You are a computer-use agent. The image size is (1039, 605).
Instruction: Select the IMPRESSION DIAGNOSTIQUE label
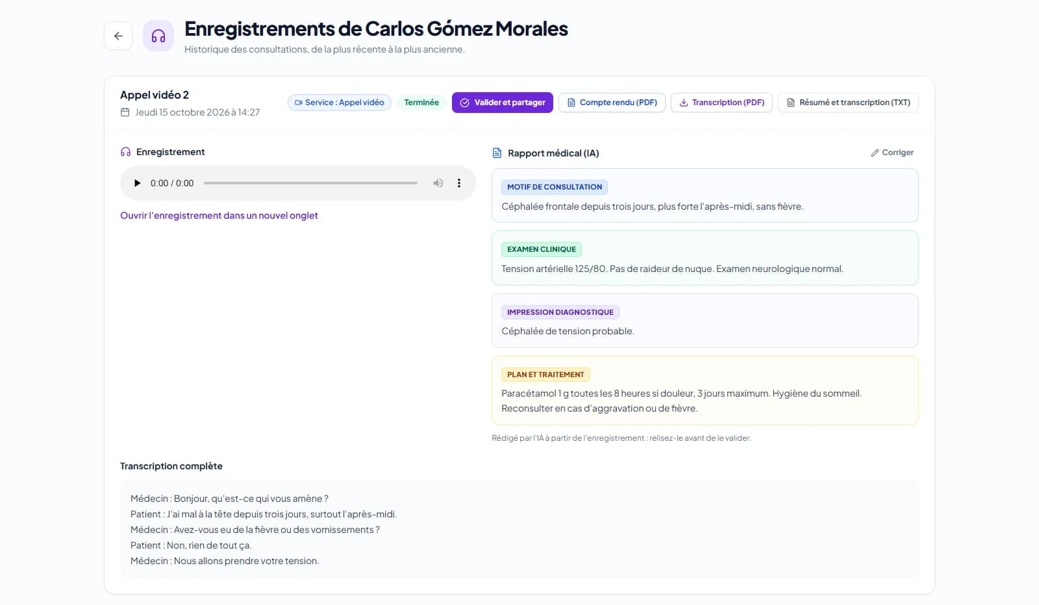click(560, 312)
